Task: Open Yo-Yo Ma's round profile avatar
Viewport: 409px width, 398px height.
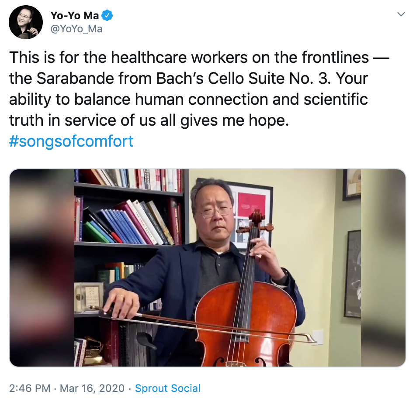Action: 25,22
